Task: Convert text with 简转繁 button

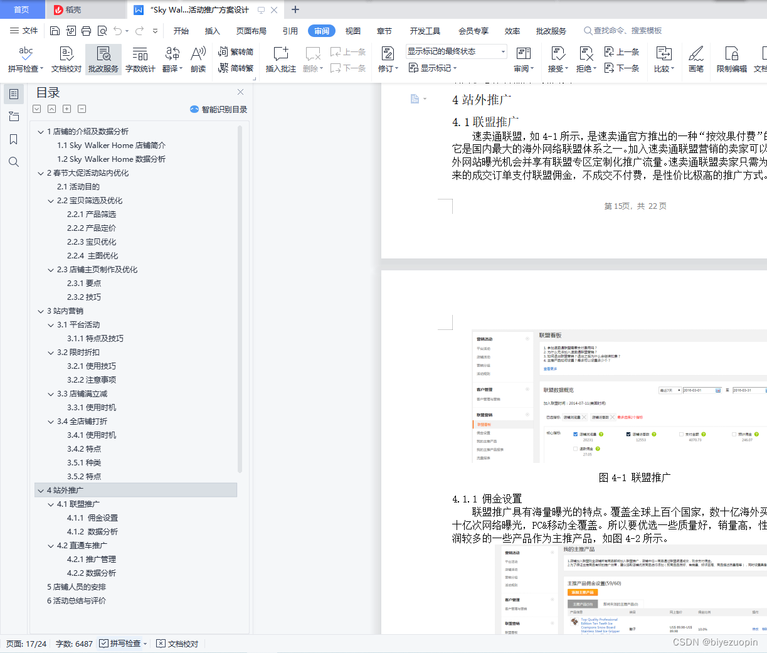Action: pyautogui.click(x=236, y=68)
